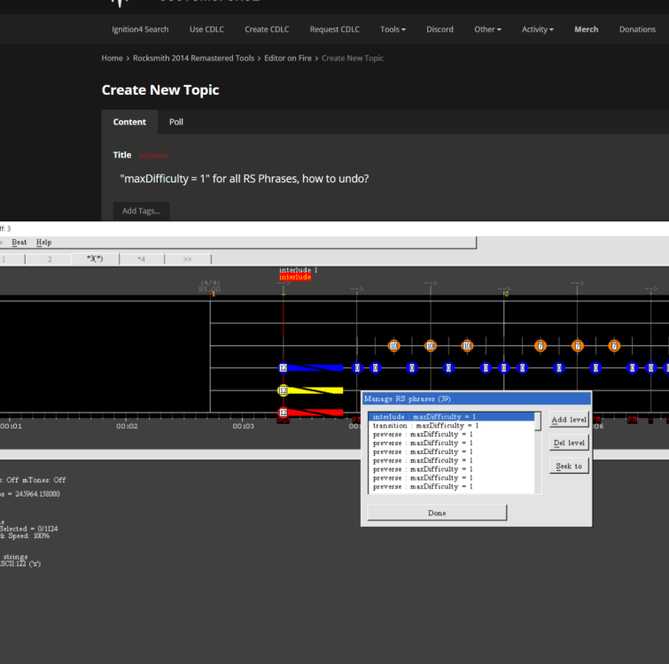Open the Beat menu in the editor
Image resolution: width=669 pixels, height=664 pixels.
pyautogui.click(x=19, y=242)
